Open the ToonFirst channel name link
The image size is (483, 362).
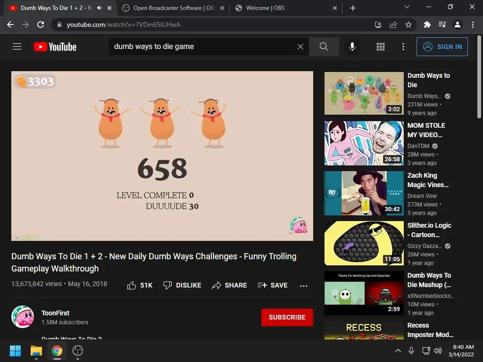[56, 313]
